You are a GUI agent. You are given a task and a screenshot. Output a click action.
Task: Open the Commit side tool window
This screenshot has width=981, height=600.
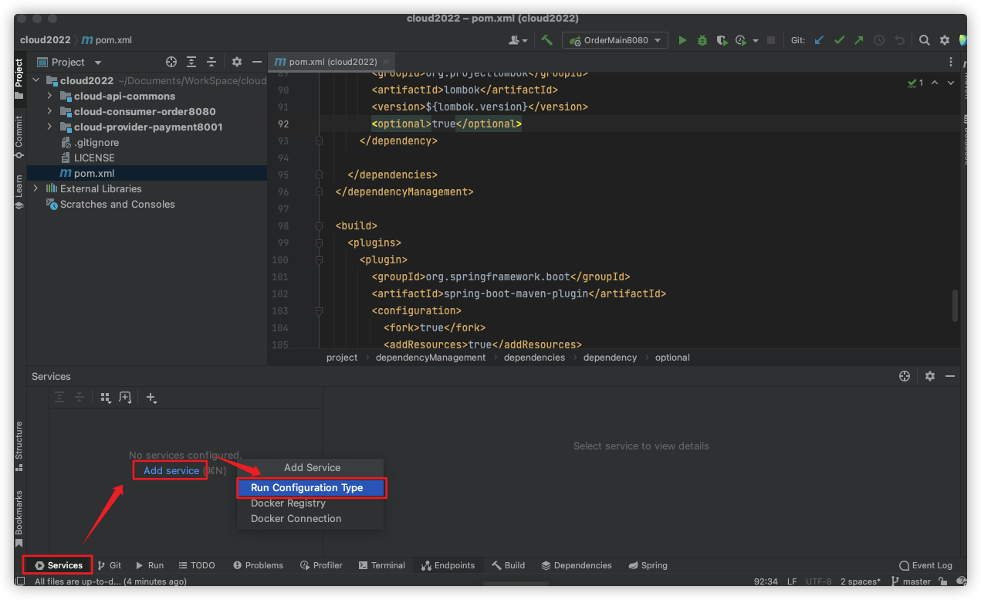click(x=19, y=137)
